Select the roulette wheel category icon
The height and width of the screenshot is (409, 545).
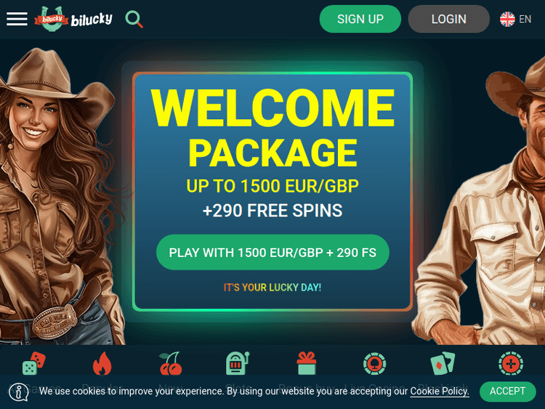pos(511,363)
